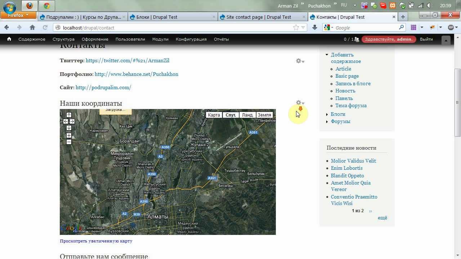This screenshot has height=259, width=461.
Task: Switch to the Блоки | Drupal Test tab
Action: tap(173, 17)
